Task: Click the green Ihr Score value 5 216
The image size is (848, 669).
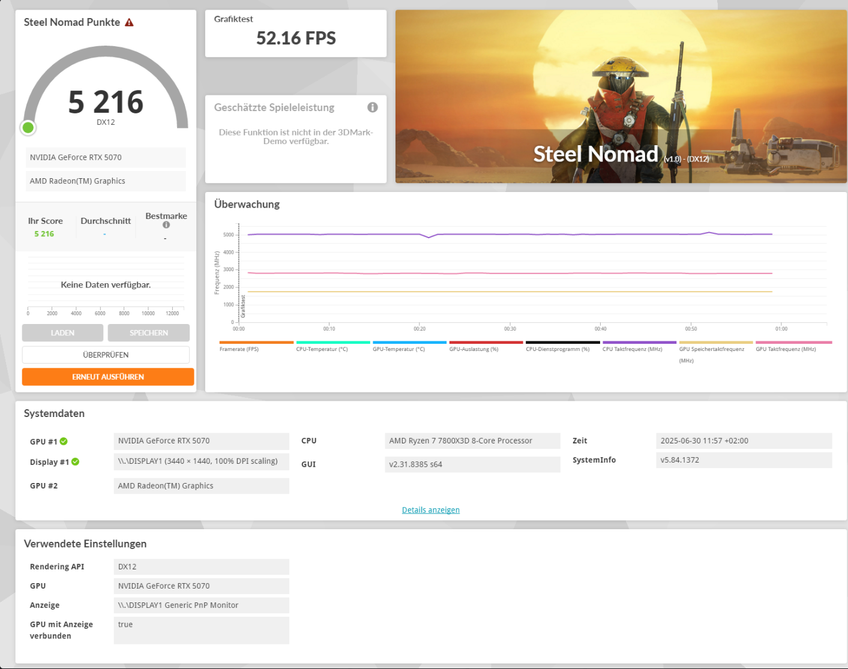Action: (x=44, y=234)
